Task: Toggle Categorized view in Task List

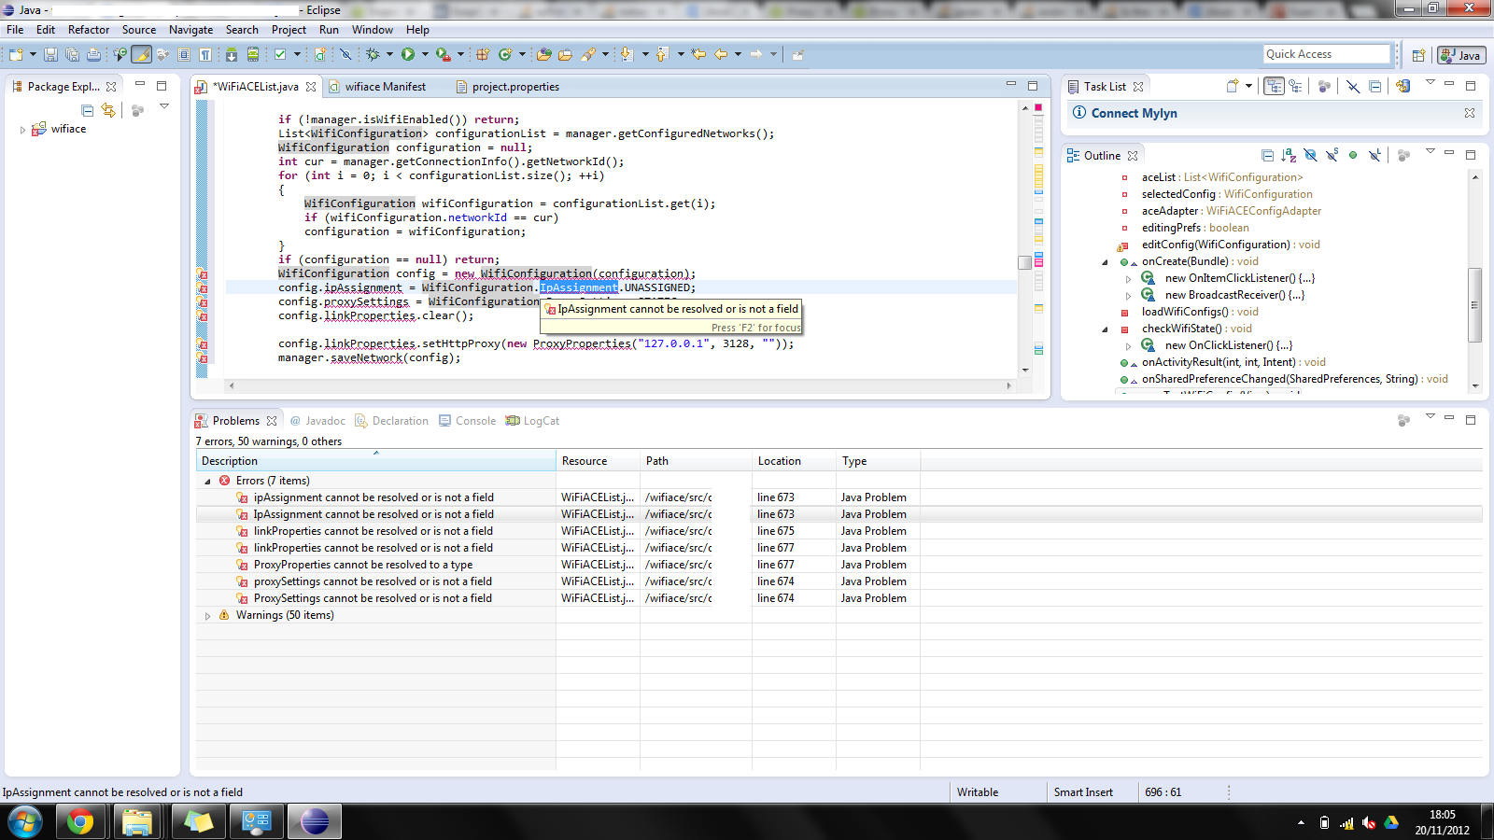Action: coord(1274,87)
